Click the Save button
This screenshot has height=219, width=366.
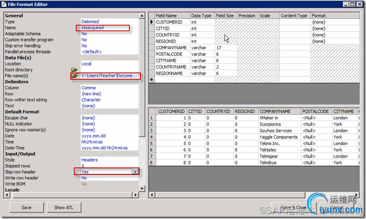click(x=26, y=208)
